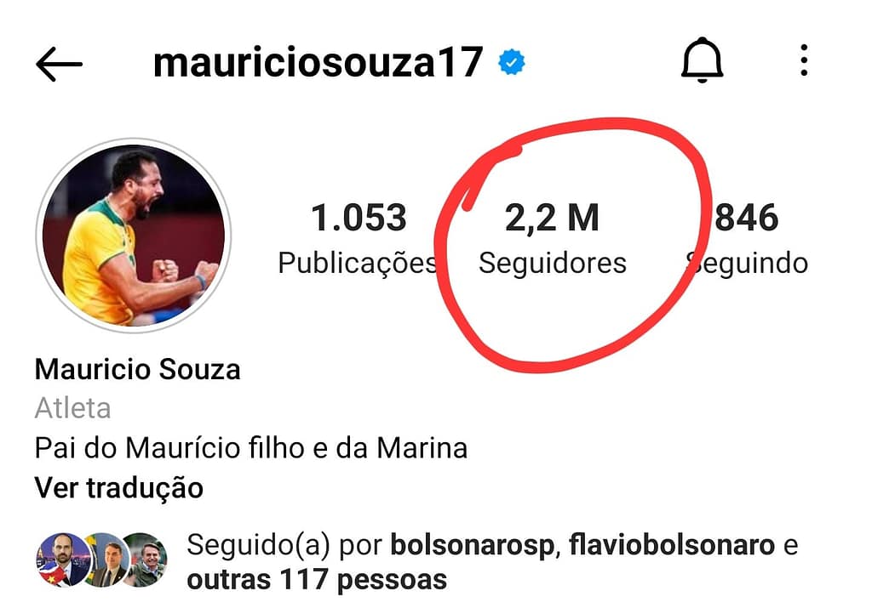Open the 1.053 Publicações count
This screenshot has width=872, height=608.
point(359,238)
